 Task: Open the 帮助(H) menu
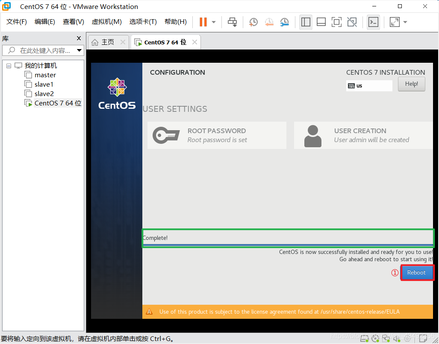tap(176, 22)
